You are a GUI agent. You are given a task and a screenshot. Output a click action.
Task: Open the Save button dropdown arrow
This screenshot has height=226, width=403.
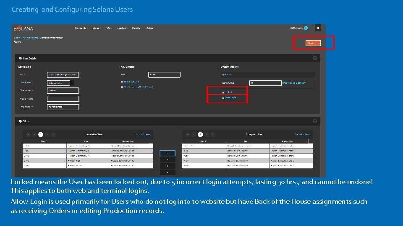pyautogui.click(x=319, y=43)
